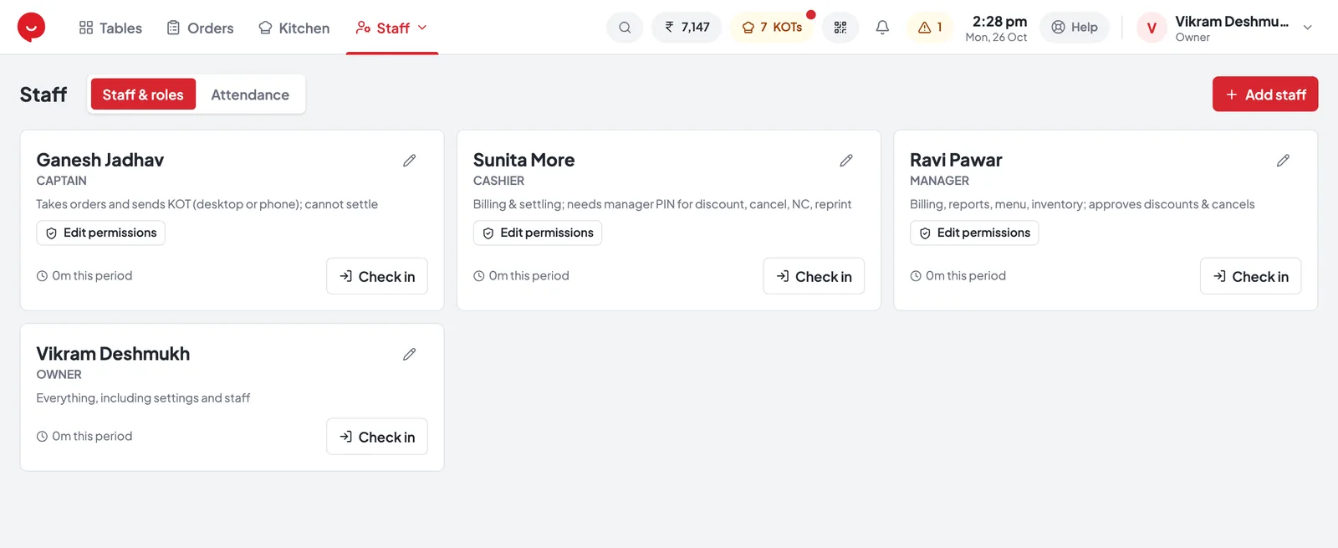1338x548 pixels.
Task: Click the CAPTAIN role label
Action: [61, 181]
